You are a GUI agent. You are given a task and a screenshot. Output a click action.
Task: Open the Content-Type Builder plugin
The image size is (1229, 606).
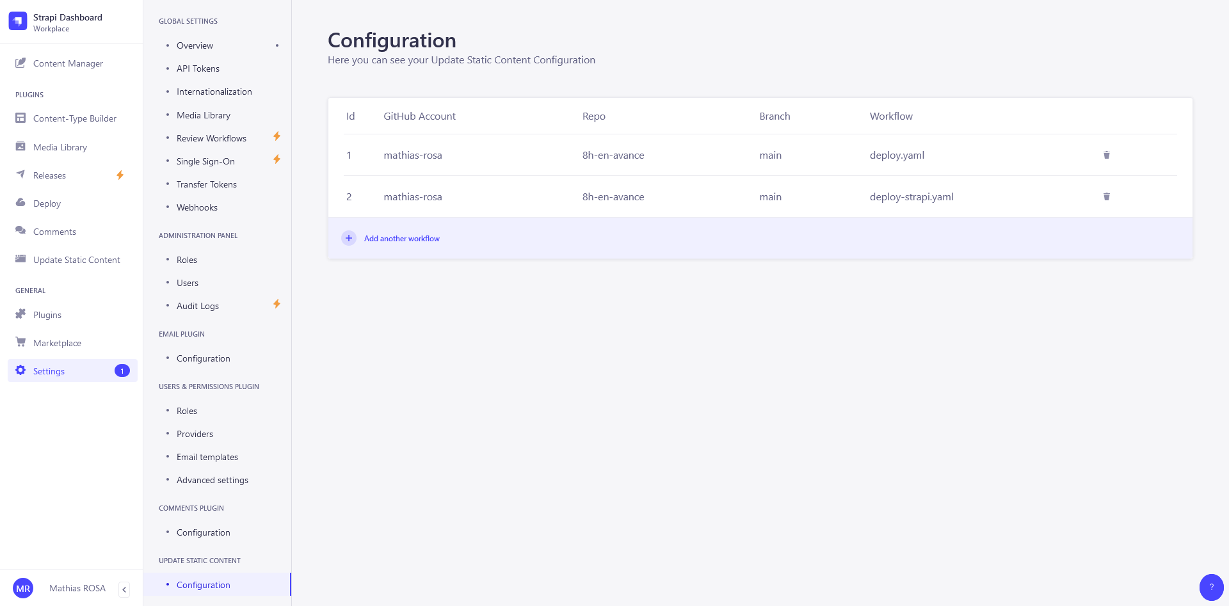pyautogui.click(x=74, y=118)
